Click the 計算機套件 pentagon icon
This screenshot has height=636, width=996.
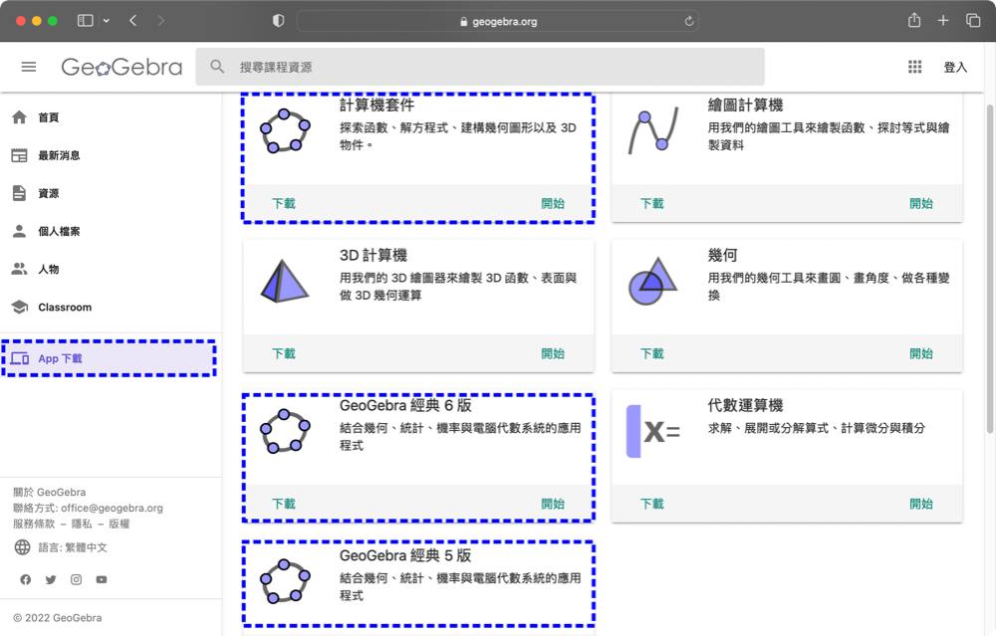click(x=285, y=130)
